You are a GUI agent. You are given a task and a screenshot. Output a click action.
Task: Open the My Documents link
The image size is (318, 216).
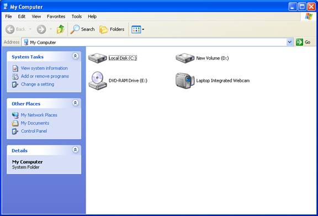coord(35,123)
